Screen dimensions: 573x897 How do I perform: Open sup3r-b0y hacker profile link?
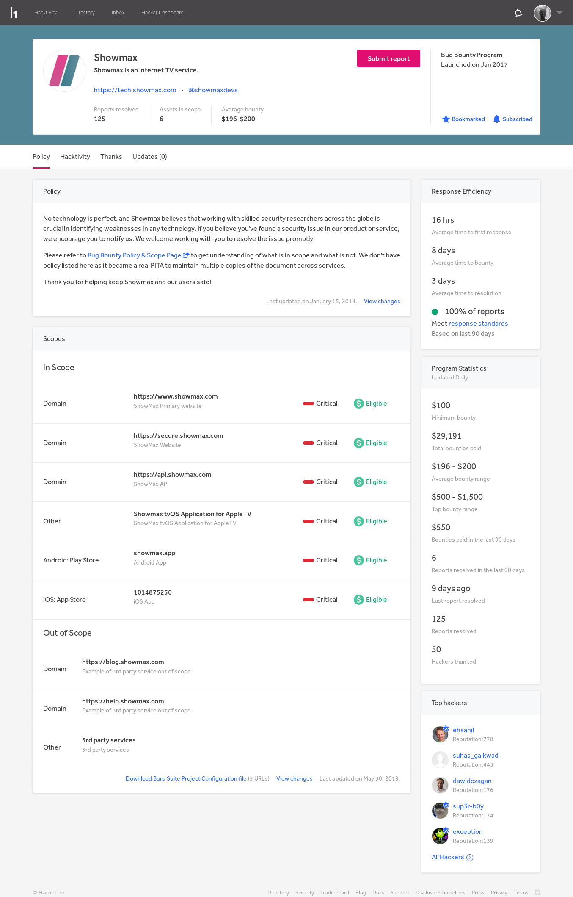[468, 806]
